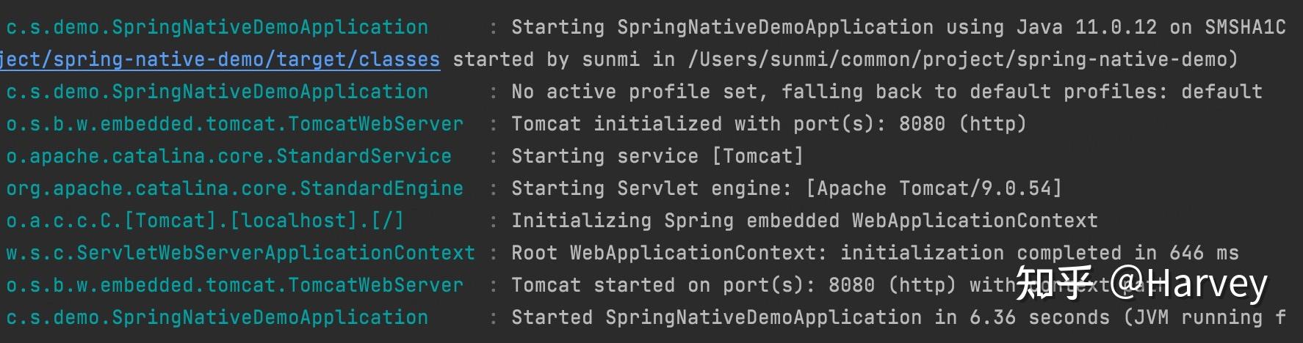1303x343 pixels.
Task: Click the o.apache.catalina.core.StandardService logger name
Action: [x=229, y=156]
